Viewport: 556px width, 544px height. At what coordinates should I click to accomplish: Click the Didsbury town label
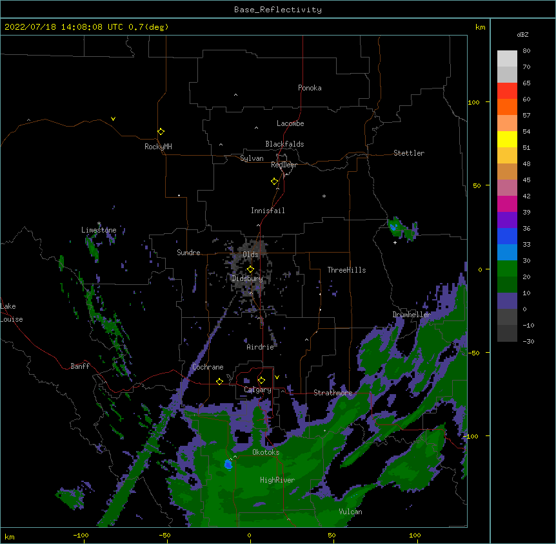pyautogui.click(x=247, y=278)
